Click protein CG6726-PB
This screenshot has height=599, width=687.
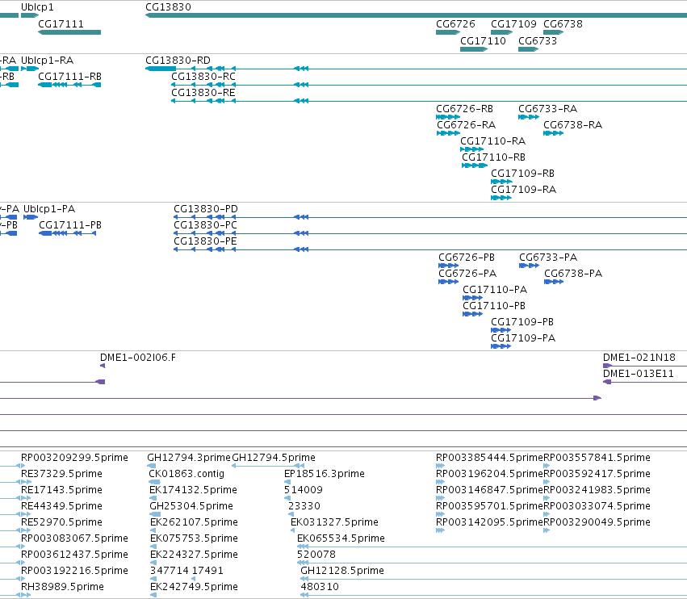[x=449, y=266]
